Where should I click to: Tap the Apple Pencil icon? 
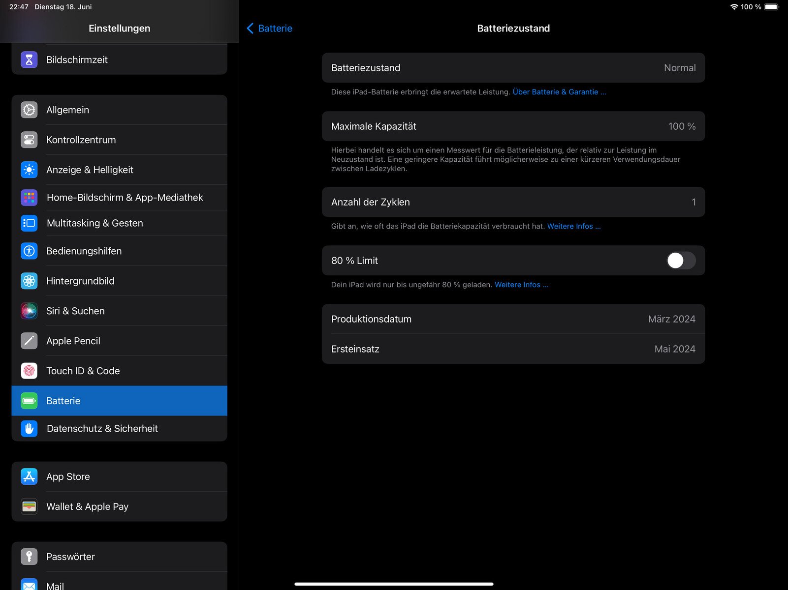coord(29,341)
